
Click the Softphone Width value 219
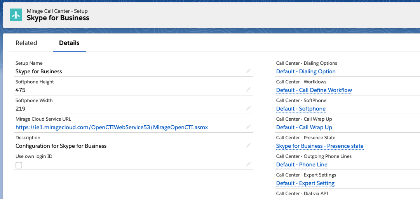coord(21,109)
